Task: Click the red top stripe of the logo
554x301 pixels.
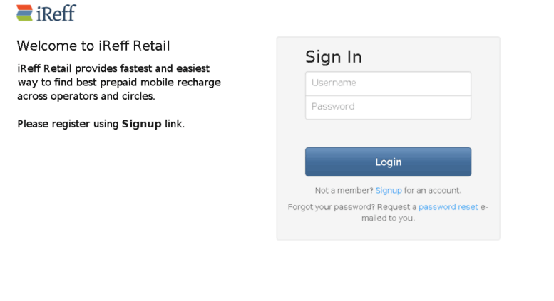Action: [24, 7]
